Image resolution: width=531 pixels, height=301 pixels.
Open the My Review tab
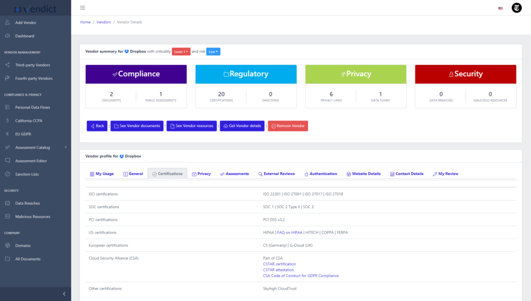pos(445,174)
